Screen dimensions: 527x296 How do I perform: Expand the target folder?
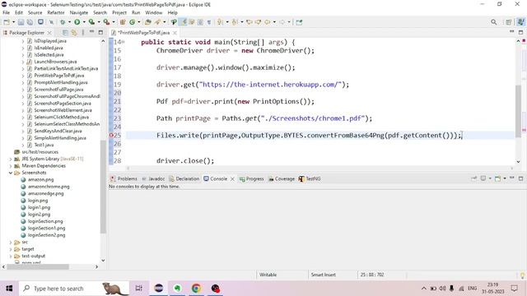coord(11,249)
